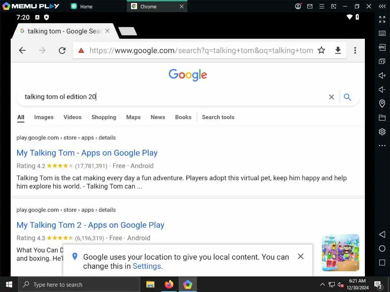Clear the search box with the X icon
The image size is (390, 292).
331,97
